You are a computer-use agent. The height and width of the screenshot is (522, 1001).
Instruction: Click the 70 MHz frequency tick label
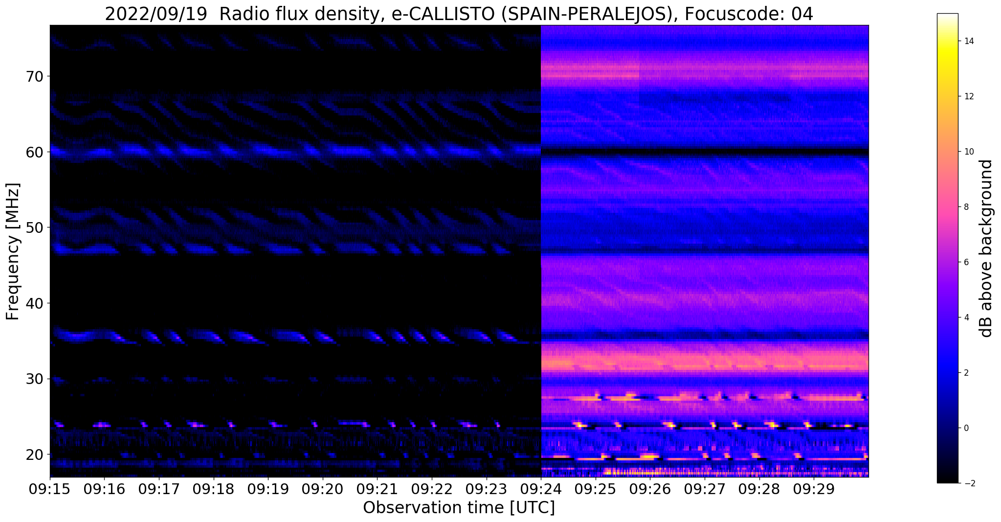pos(34,76)
